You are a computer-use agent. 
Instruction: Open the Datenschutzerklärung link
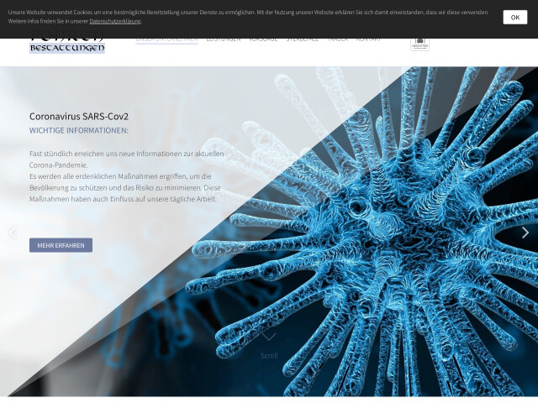(115, 21)
